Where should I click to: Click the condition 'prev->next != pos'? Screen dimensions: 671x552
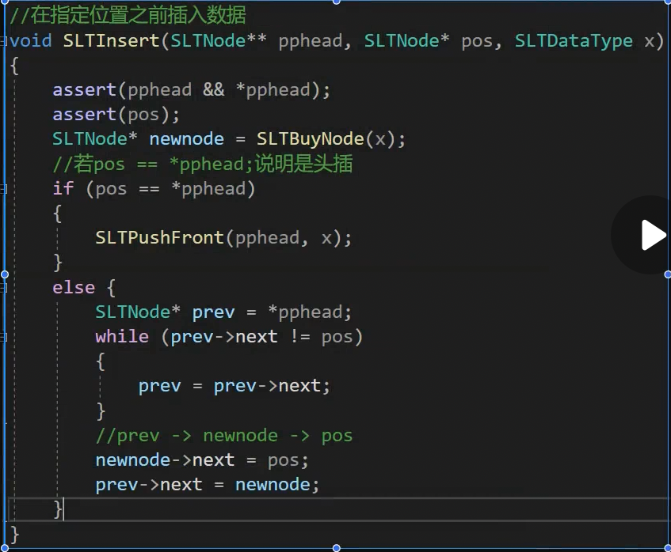tap(261, 337)
